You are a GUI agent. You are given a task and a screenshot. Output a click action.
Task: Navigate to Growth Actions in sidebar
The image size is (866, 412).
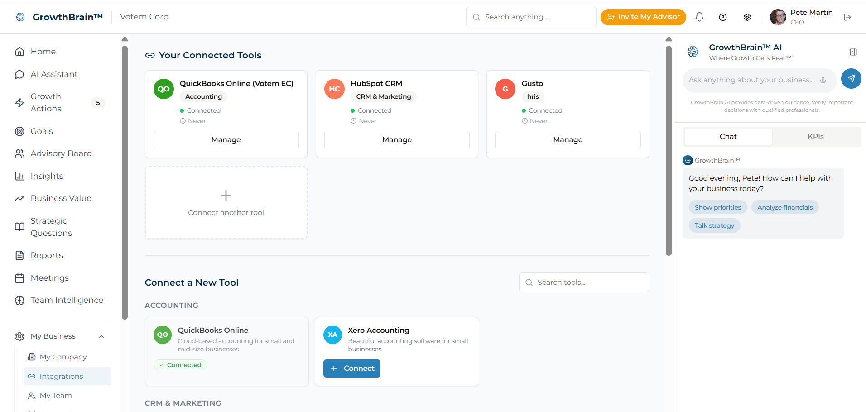click(45, 102)
